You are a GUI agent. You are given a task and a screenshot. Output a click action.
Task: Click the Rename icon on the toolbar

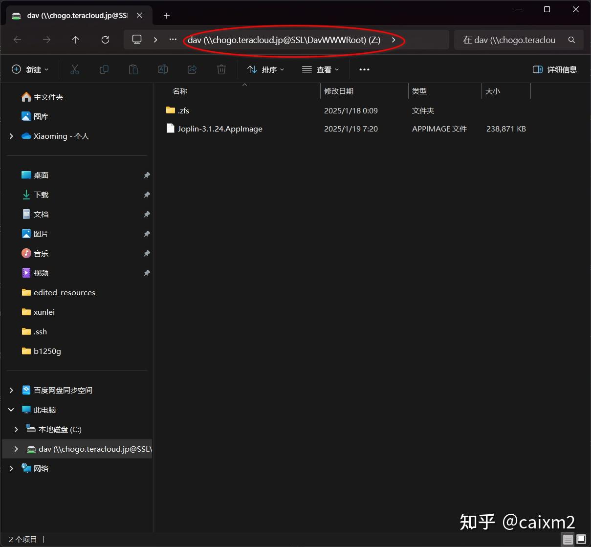tap(162, 69)
